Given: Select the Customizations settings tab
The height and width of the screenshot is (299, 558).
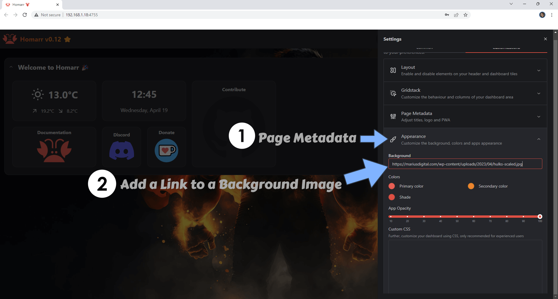Looking at the screenshot, I should click(506, 48).
